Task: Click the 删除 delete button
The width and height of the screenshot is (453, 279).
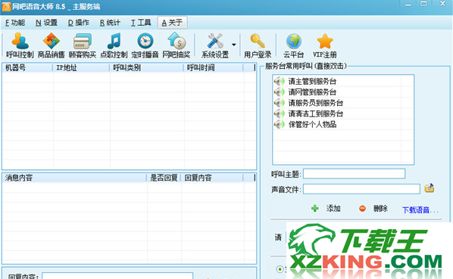Action: [373, 209]
